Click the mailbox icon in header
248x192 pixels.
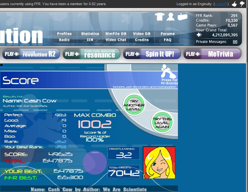[x=182, y=17]
